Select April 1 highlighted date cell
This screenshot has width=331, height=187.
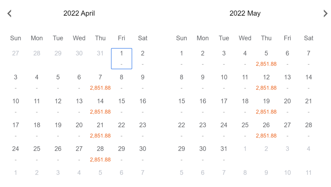(122, 59)
